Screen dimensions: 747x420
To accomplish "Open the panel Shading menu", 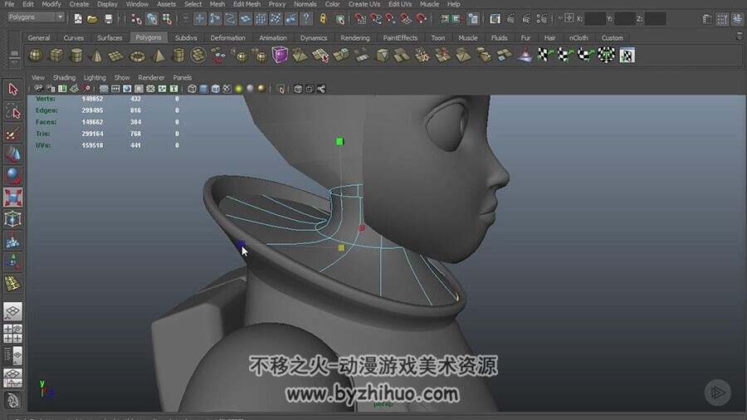I will (x=64, y=77).
